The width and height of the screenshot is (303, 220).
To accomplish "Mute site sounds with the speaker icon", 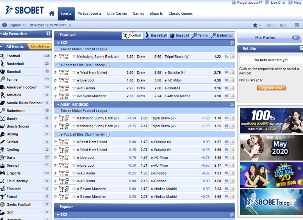I will pyautogui.click(x=283, y=25).
